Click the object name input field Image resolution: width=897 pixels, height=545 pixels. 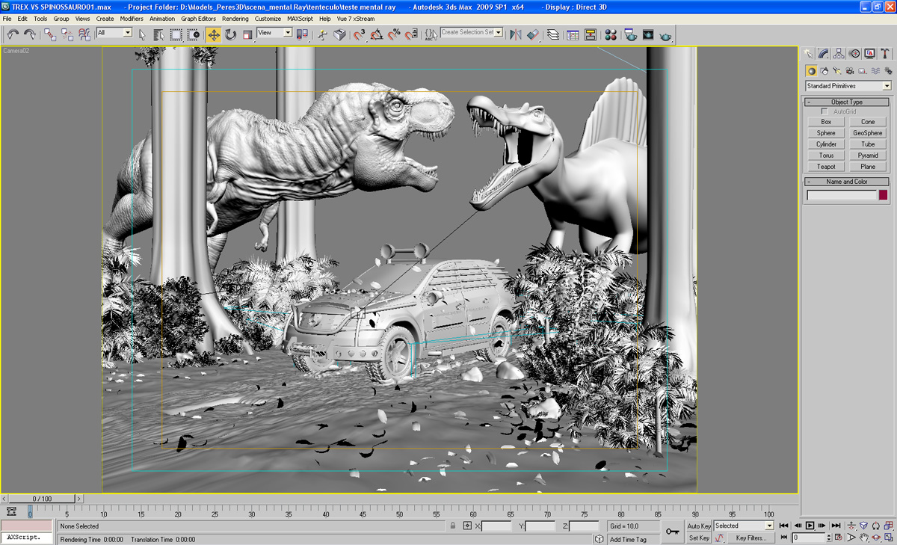click(x=841, y=195)
